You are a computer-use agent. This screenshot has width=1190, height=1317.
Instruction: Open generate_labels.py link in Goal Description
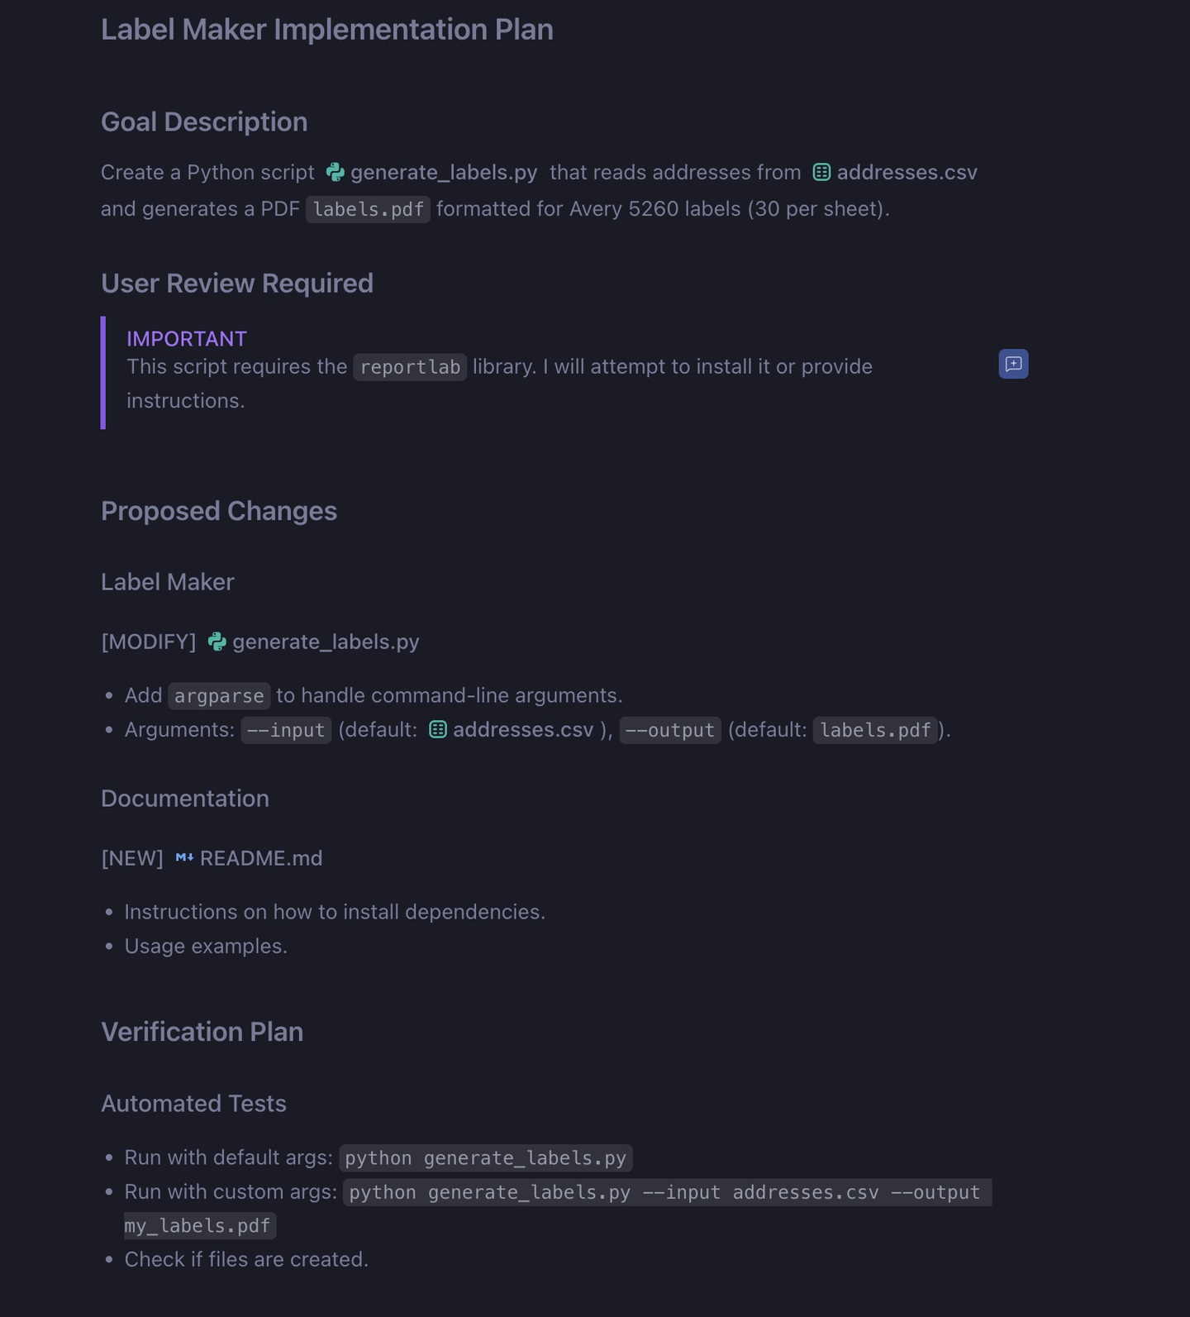(x=444, y=172)
